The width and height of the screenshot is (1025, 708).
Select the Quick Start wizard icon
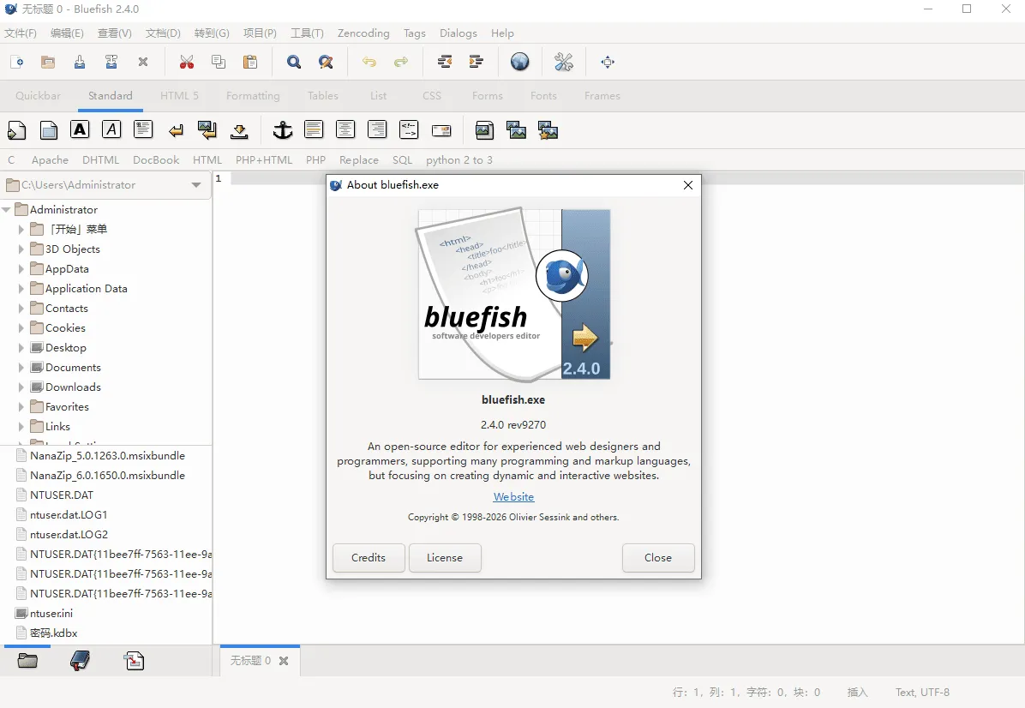[x=17, y=129]
